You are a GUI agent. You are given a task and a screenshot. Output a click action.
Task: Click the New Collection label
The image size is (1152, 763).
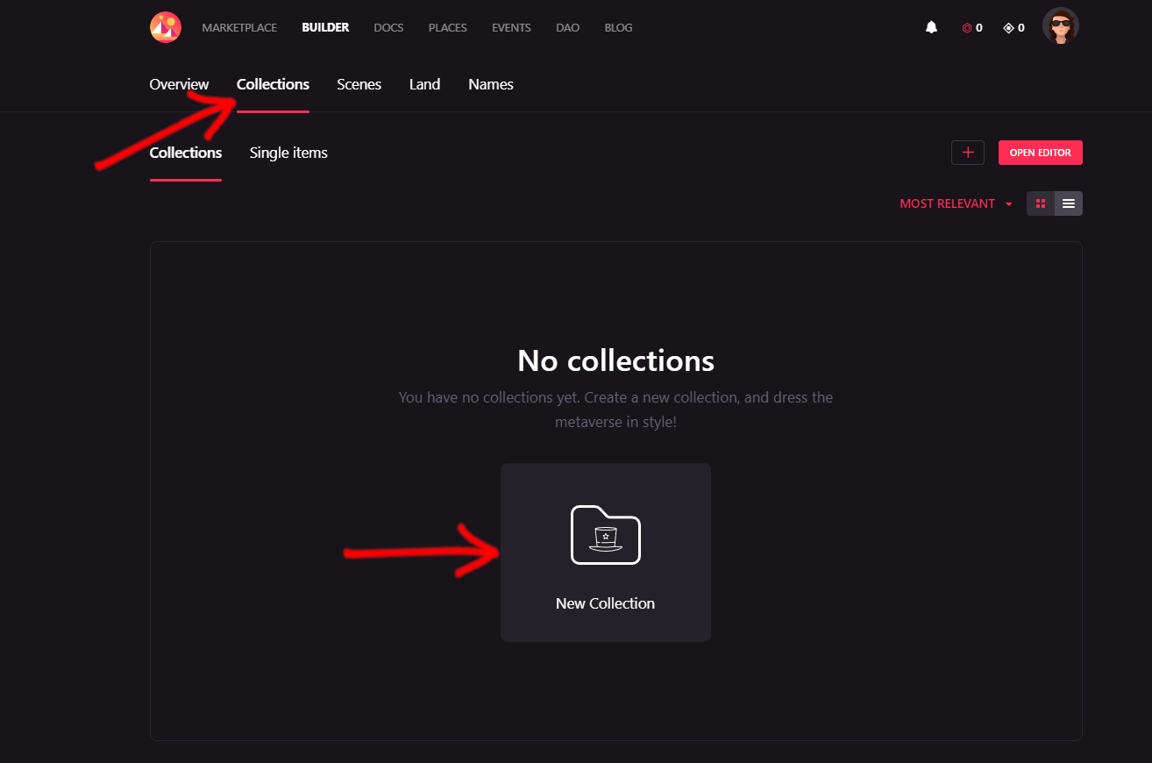point(605,603)
